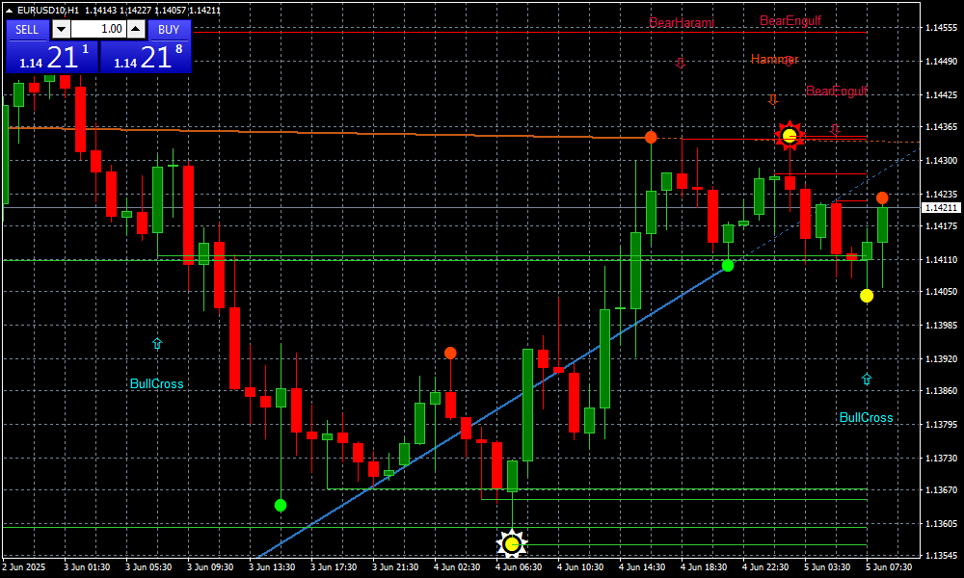Click the 1.00 lot volume field
Viewport: 964px width, 578px height.
[98, 29]
